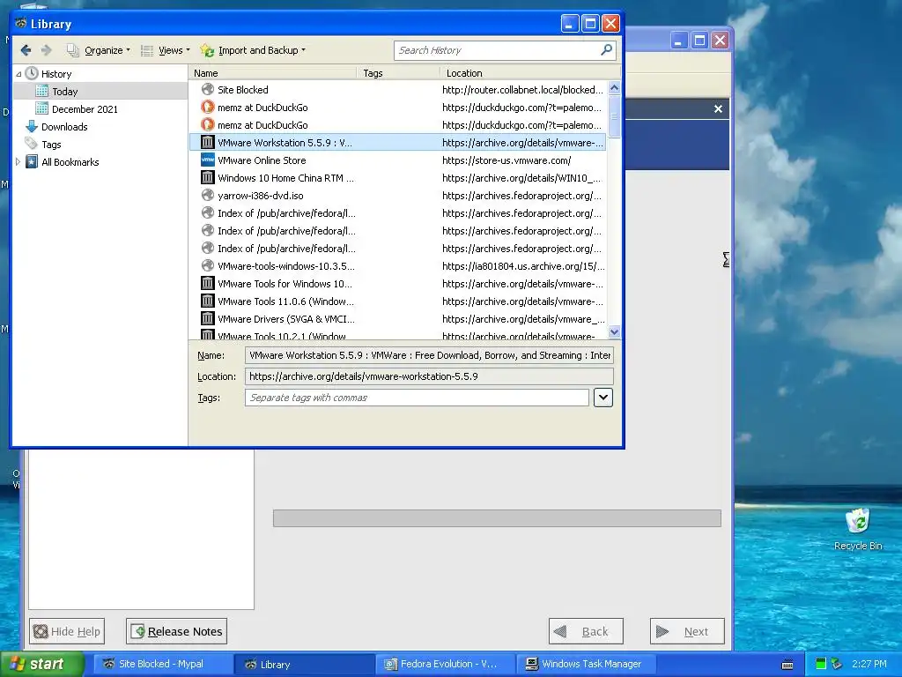Minimize the Library window
This screenshot has width=902, height=677.
570,24
